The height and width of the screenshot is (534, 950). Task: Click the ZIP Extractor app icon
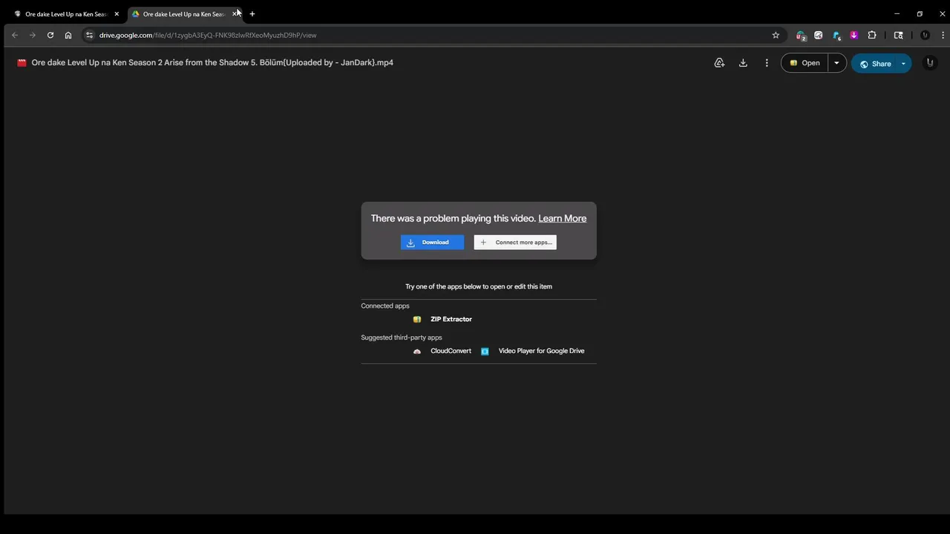417,320
